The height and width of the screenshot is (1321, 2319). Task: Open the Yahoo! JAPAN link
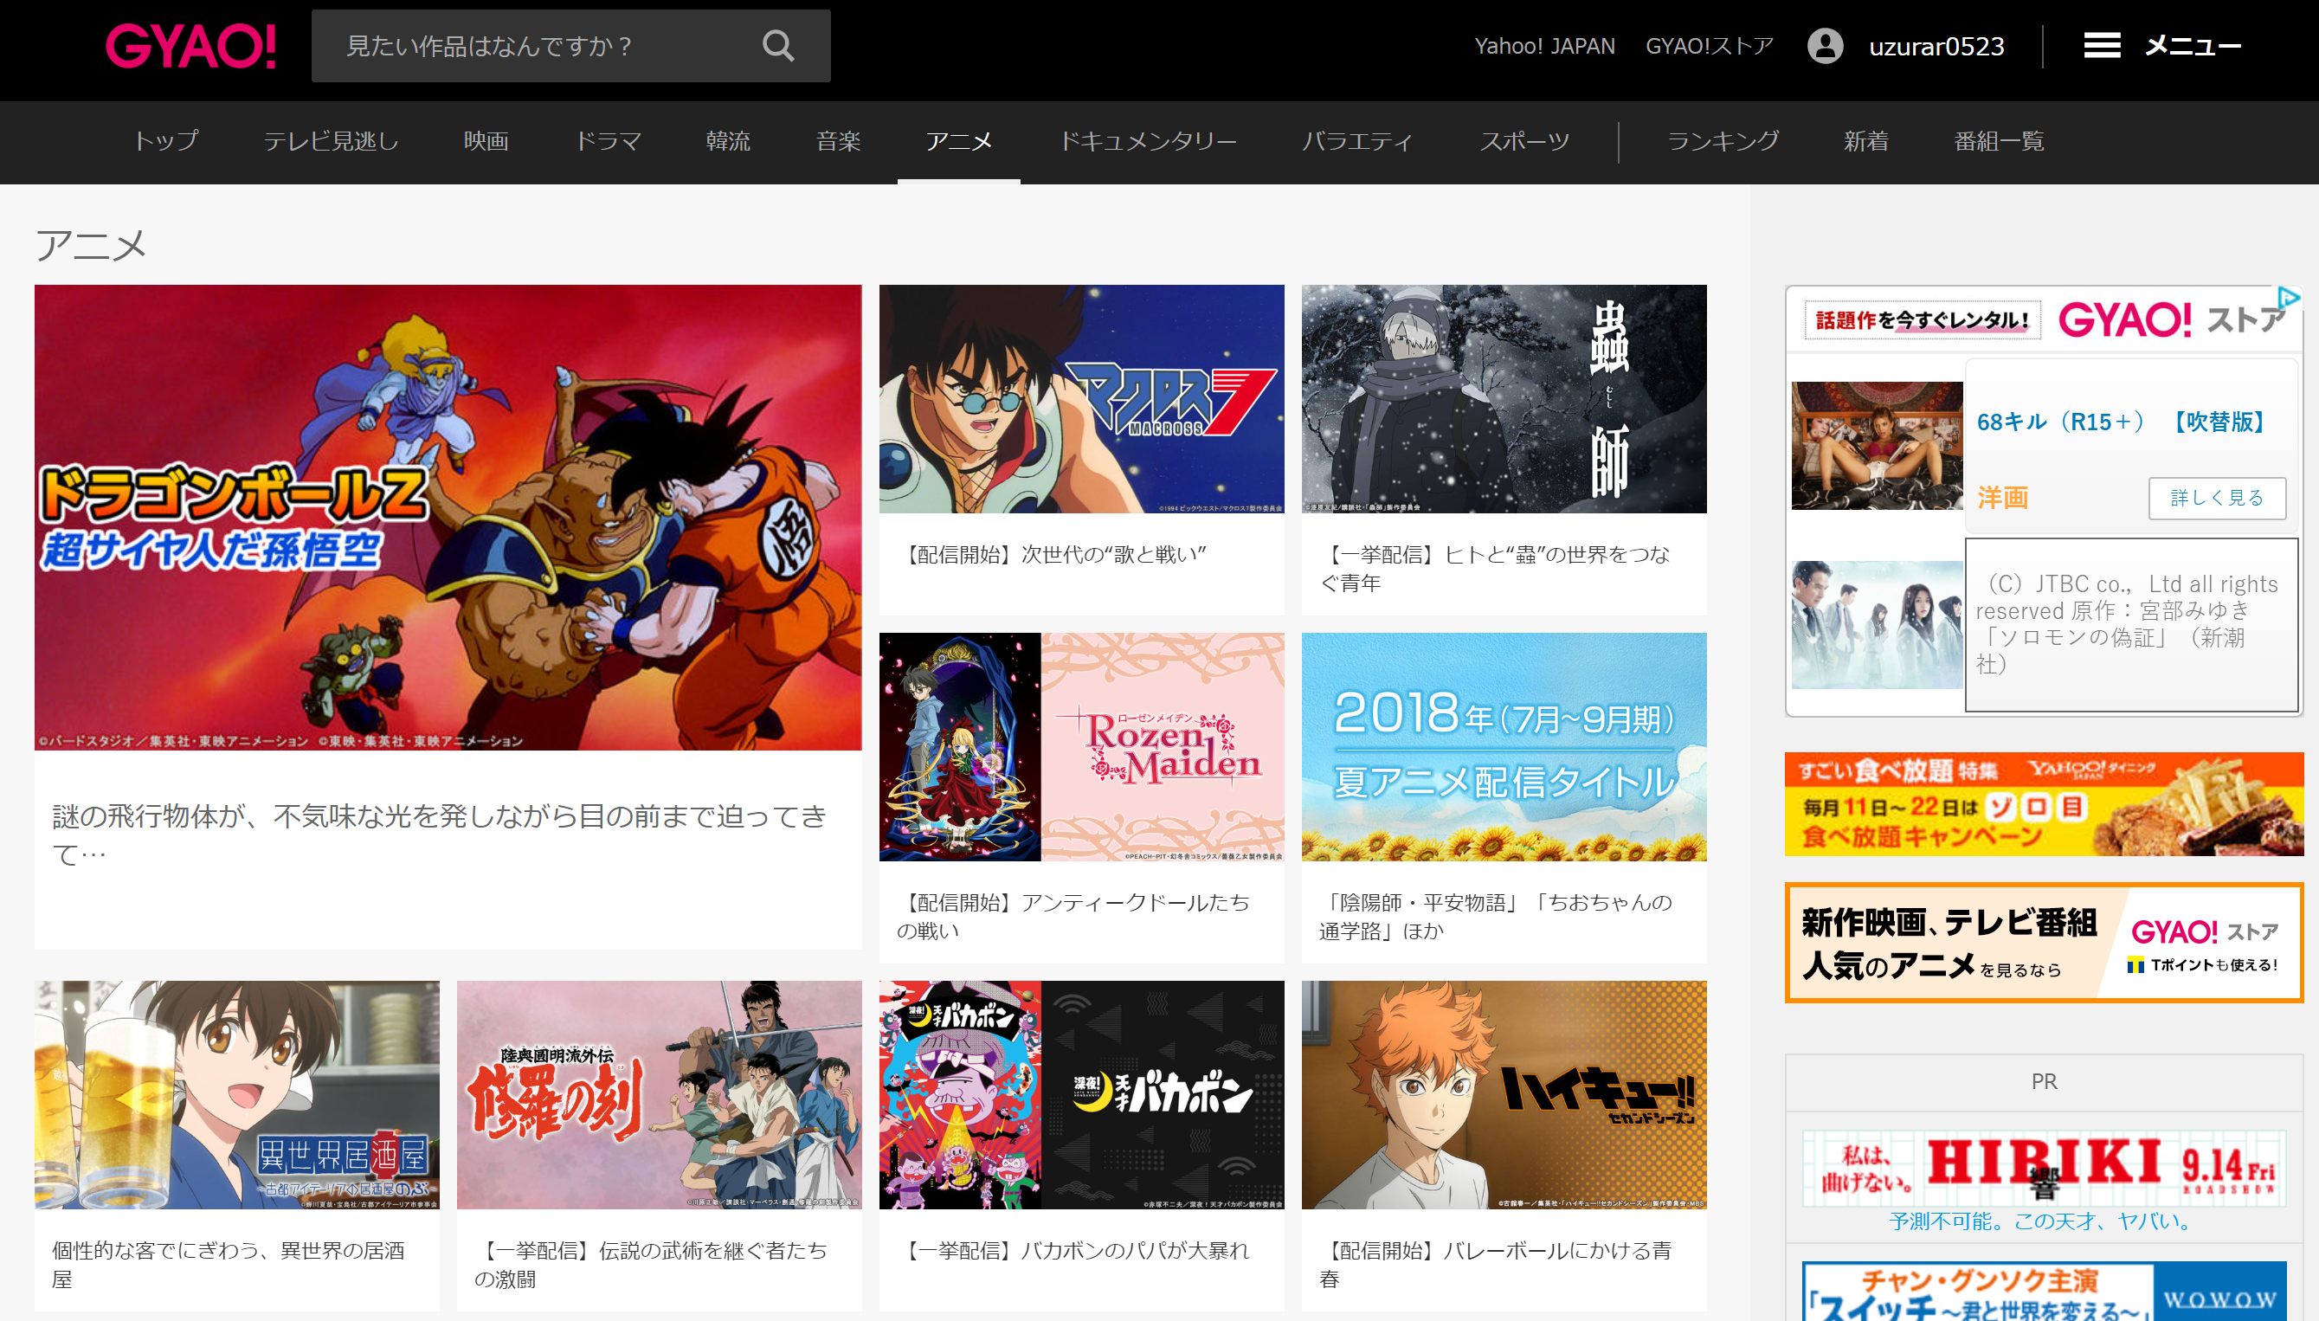tap(1544, 45)
